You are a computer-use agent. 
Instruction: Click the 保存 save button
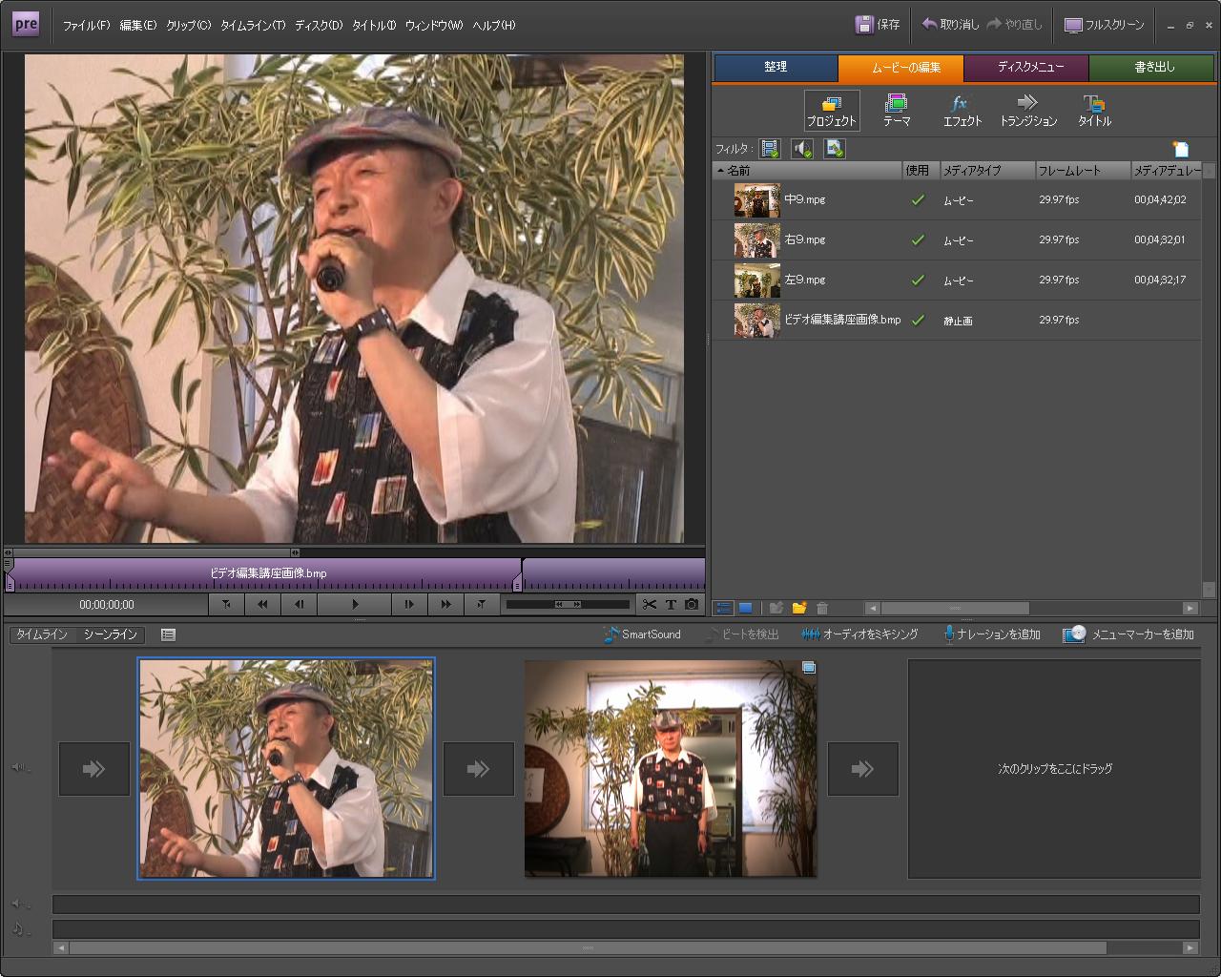(878, 25)
